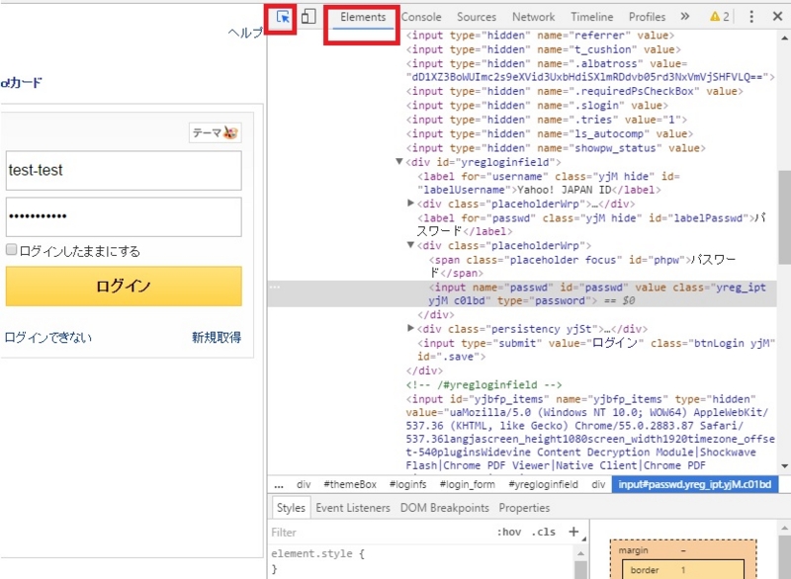Open the DevTools three-dot menu
The width and height of the screenshot is (791, 579).
click(751, 17)
